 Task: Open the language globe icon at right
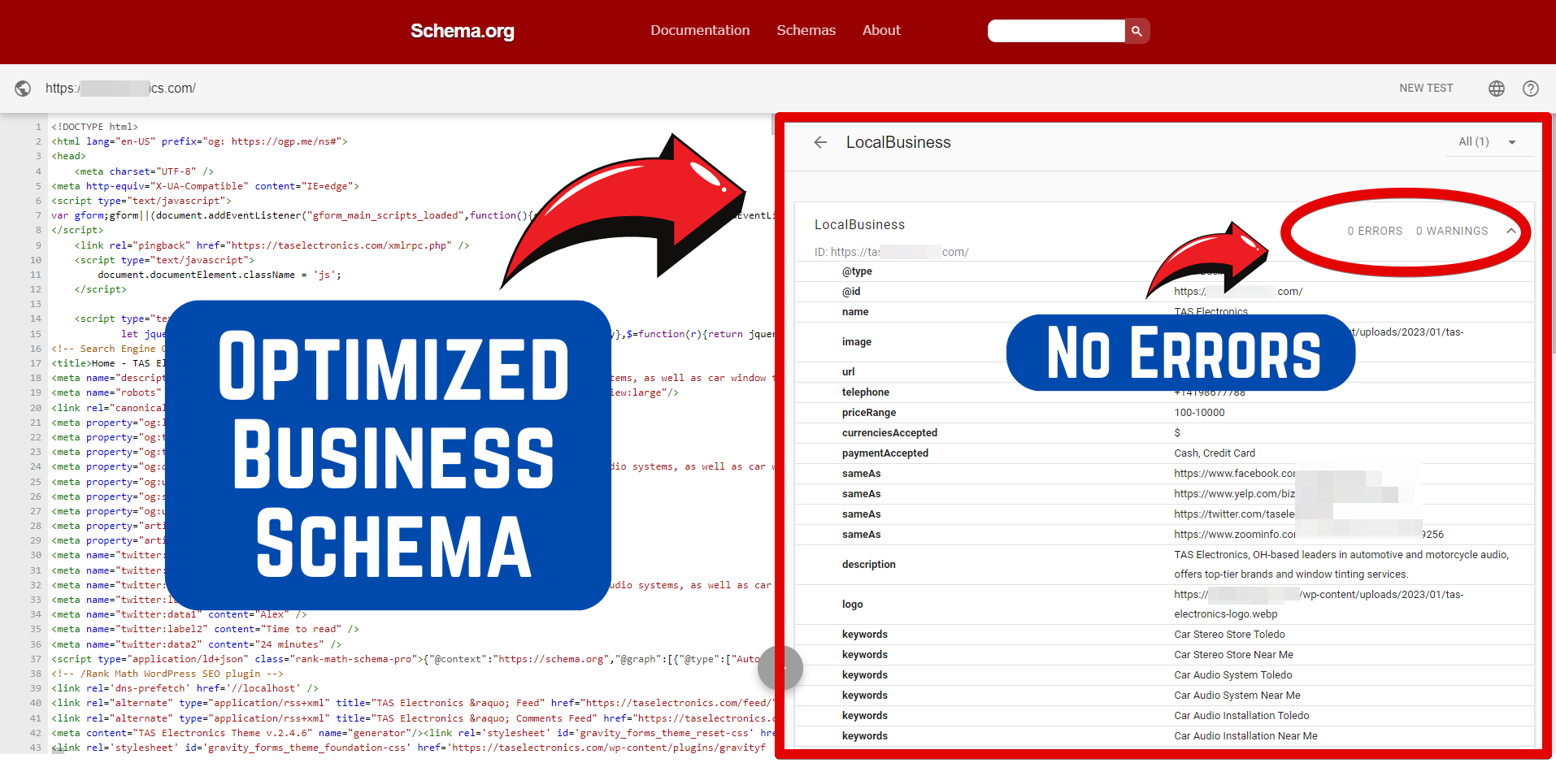click(1497, 88)
